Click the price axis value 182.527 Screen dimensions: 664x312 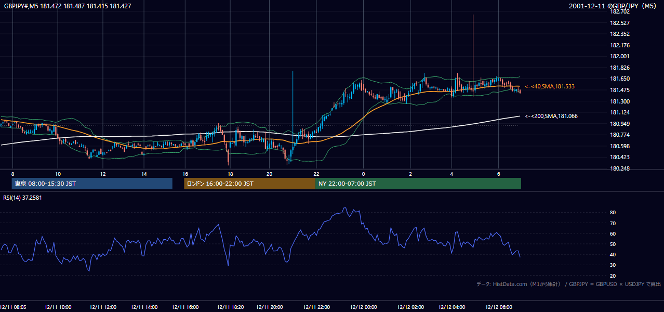(x=620, y=23)
